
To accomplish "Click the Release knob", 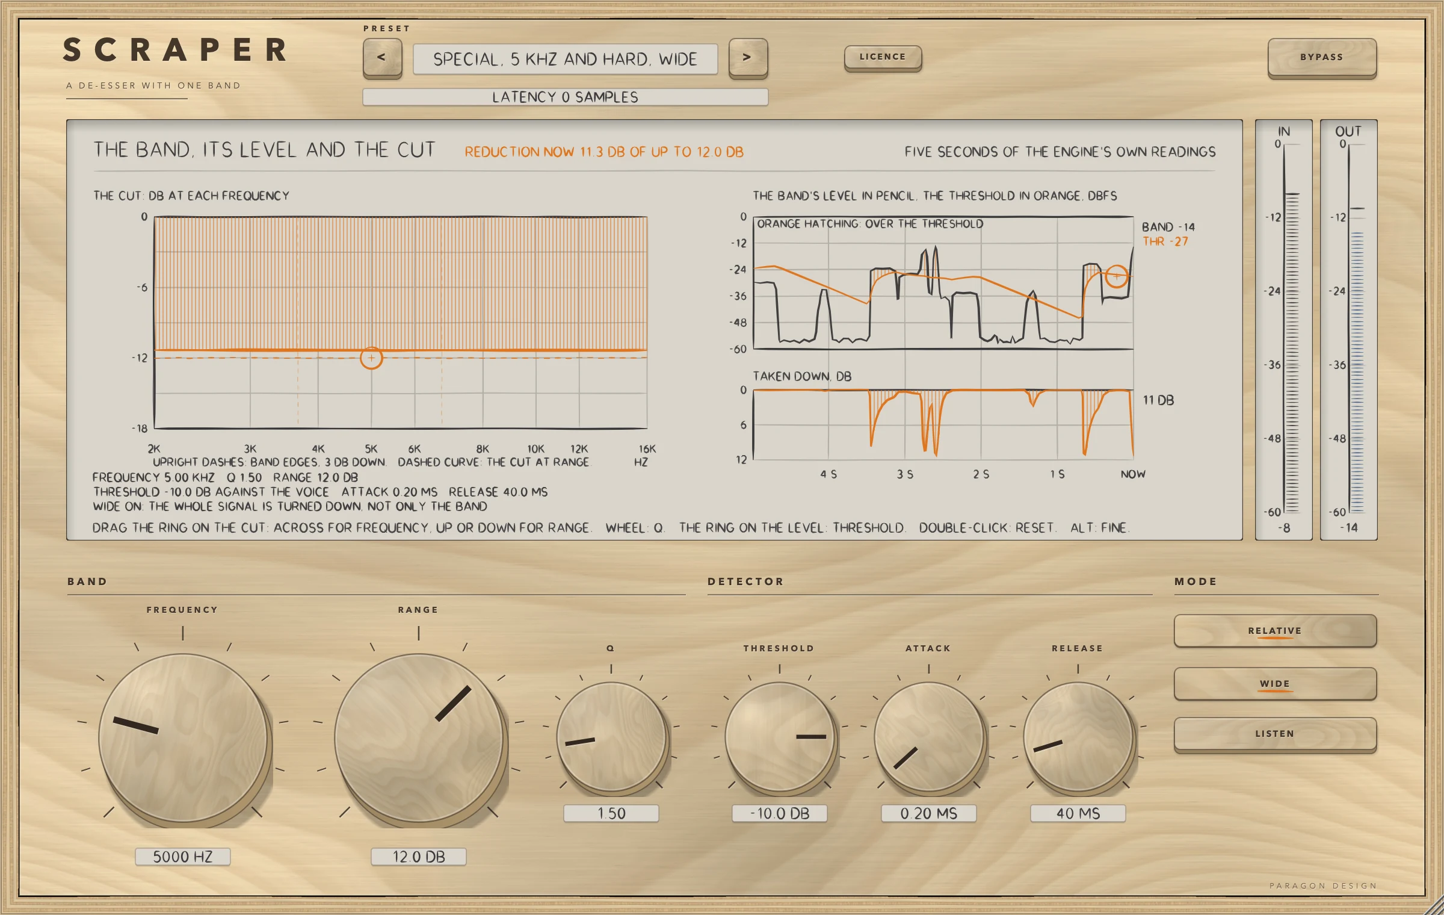I will (1078, 736).
